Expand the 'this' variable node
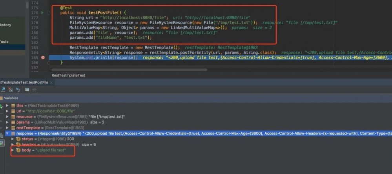Screen dimensions: 392x174 7,105
